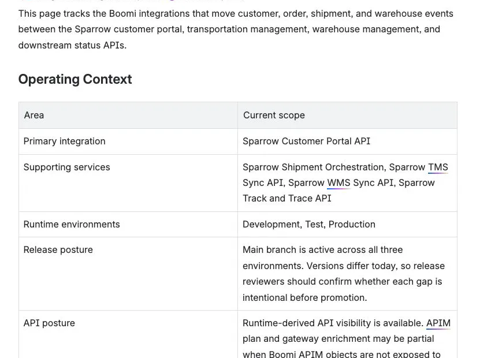Click the 'Area' column header
The height and width of the screenshot is (358, 491).
128,115
